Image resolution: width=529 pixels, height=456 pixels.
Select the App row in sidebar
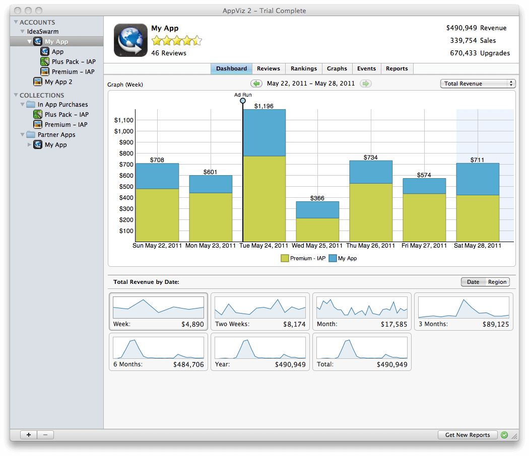click(x=56, y=51)
